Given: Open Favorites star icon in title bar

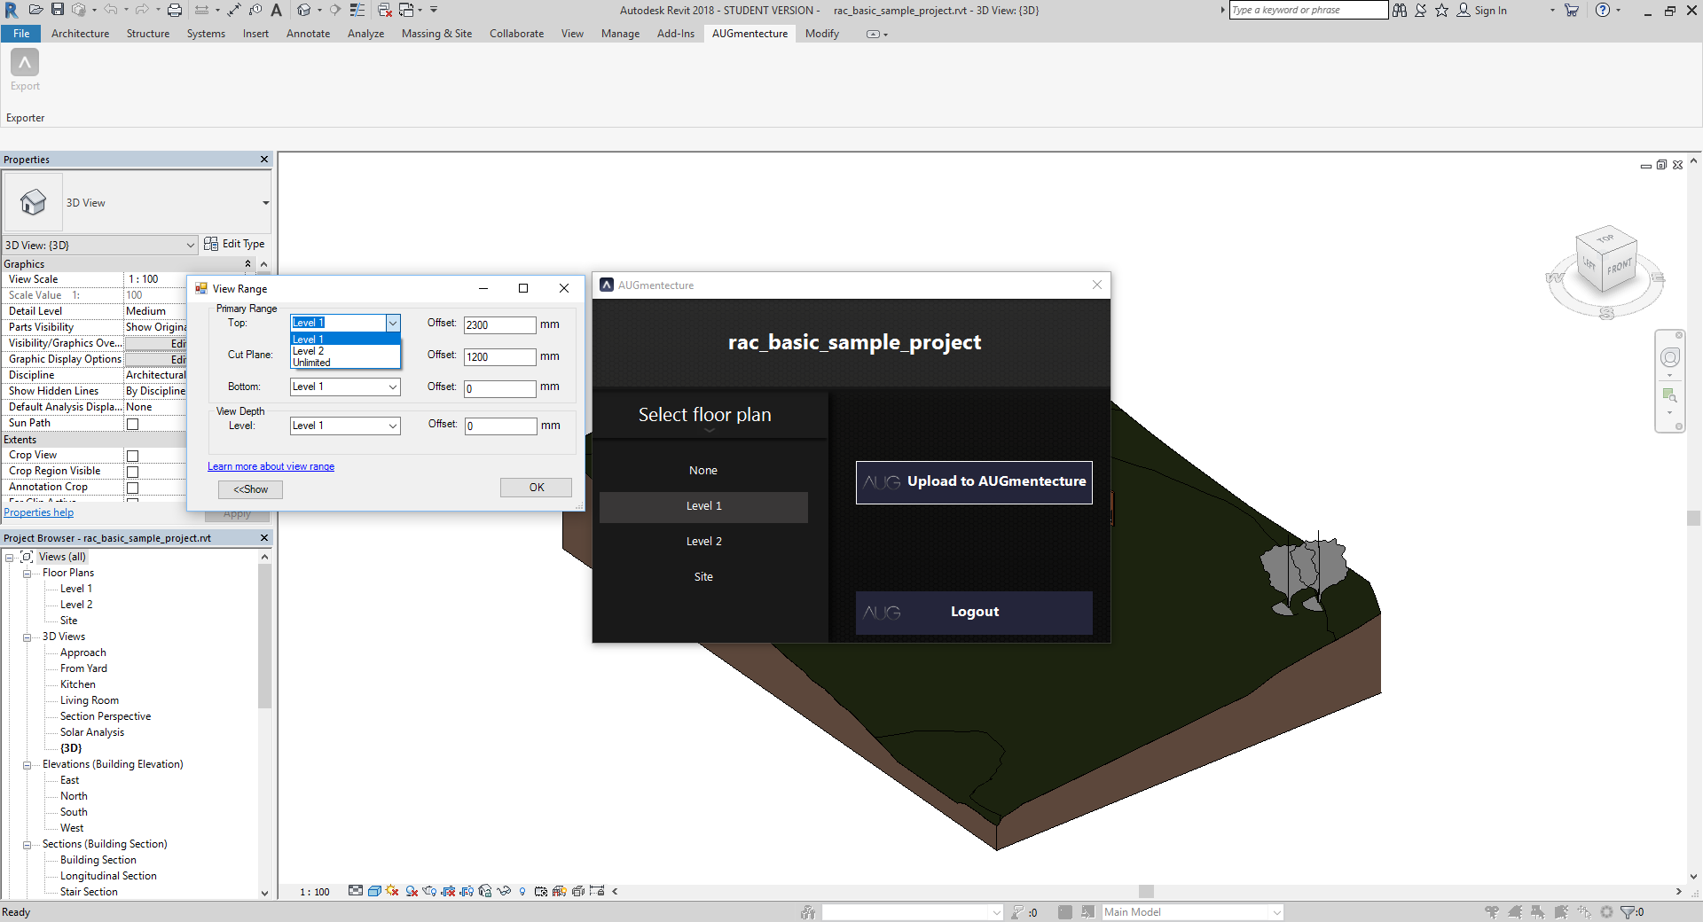Looking at the screenshot, I should (x=1442, y=10).
